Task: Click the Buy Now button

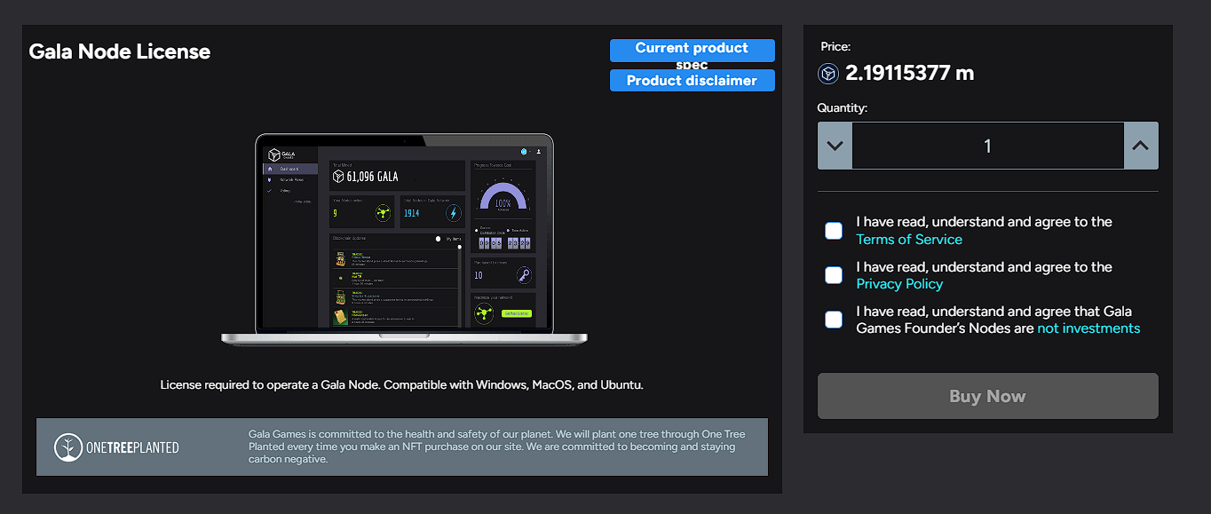Action: [988, 396]
